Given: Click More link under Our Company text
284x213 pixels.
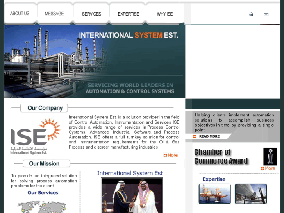Looking at the screenshot, I should click(x=171, y=155).
